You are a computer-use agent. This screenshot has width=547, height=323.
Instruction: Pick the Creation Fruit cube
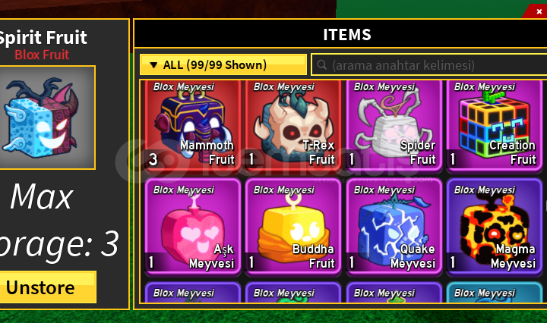point(495,126)
